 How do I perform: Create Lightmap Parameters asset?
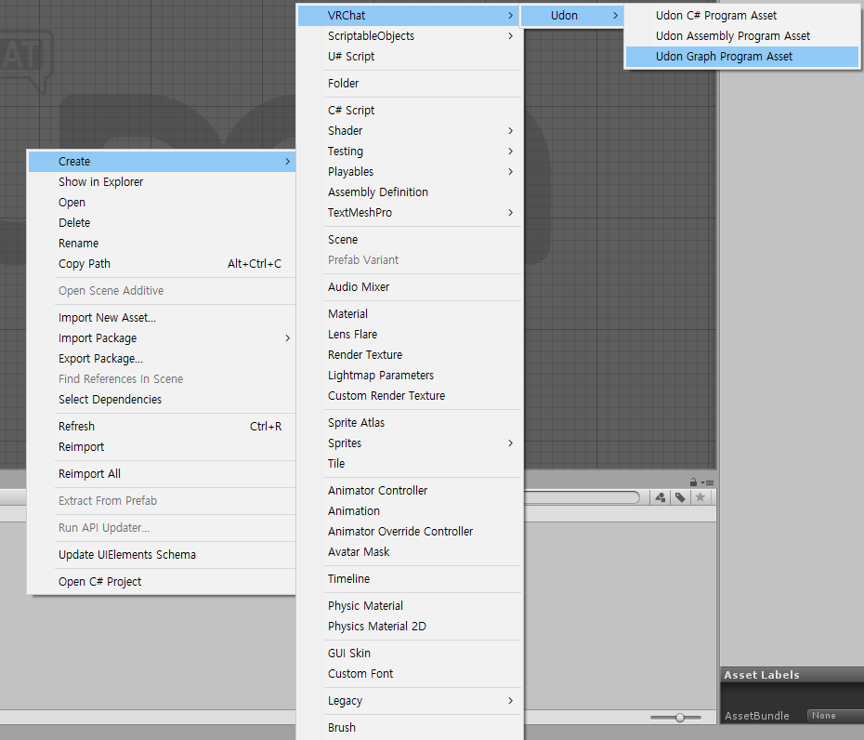(x=408, y=375)
